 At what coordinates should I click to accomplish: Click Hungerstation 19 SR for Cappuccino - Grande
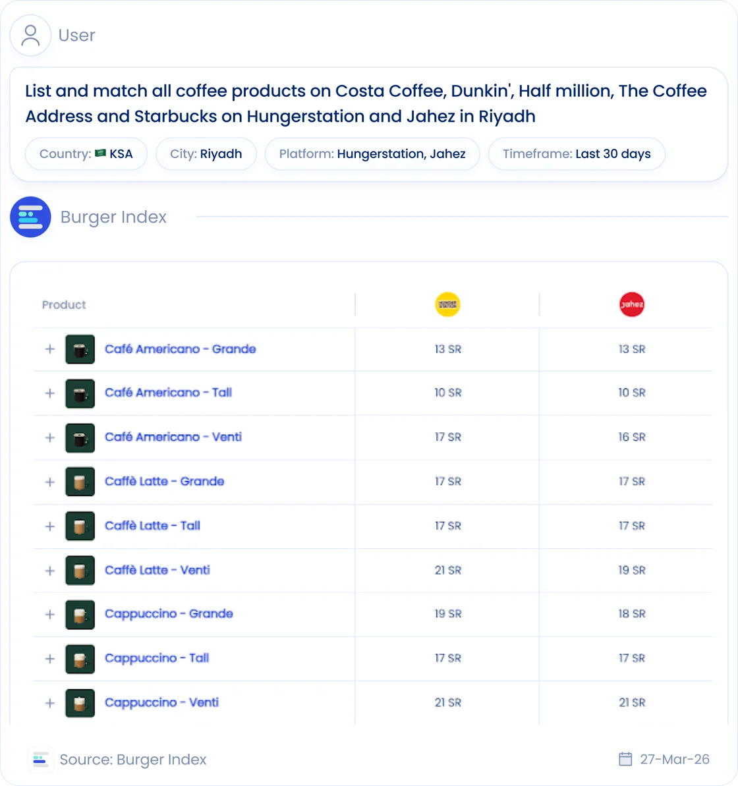[447, 613]
